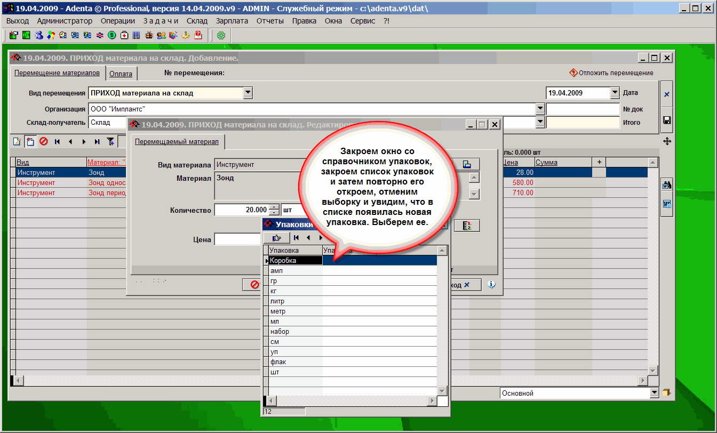
Task: Expand the Основной dropdown at bottom
Action: click(655, 393)
